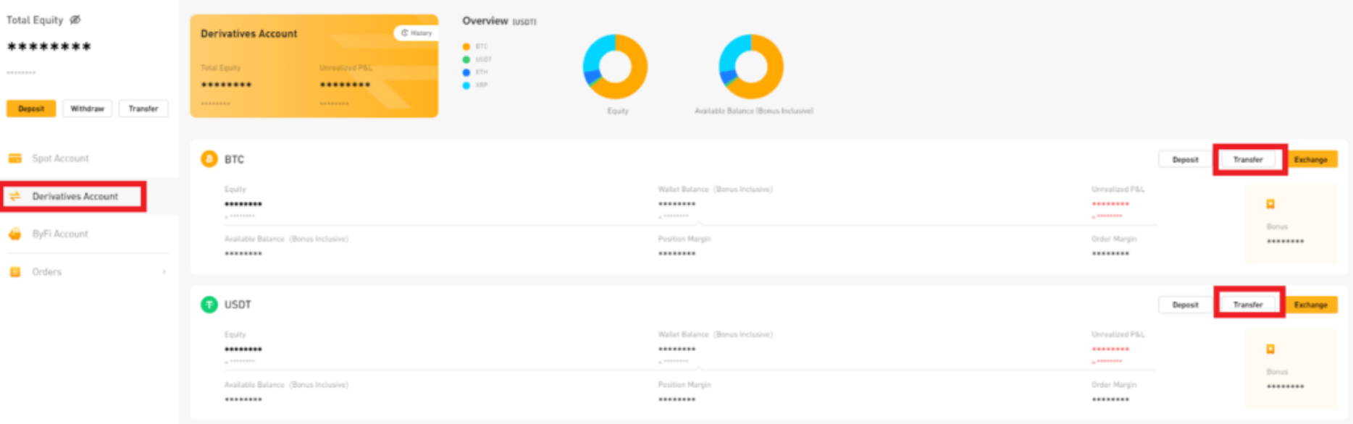The image size is (1353, 424).
Task: Click Deposit in the BTC row
Action: click(1186, 159)
